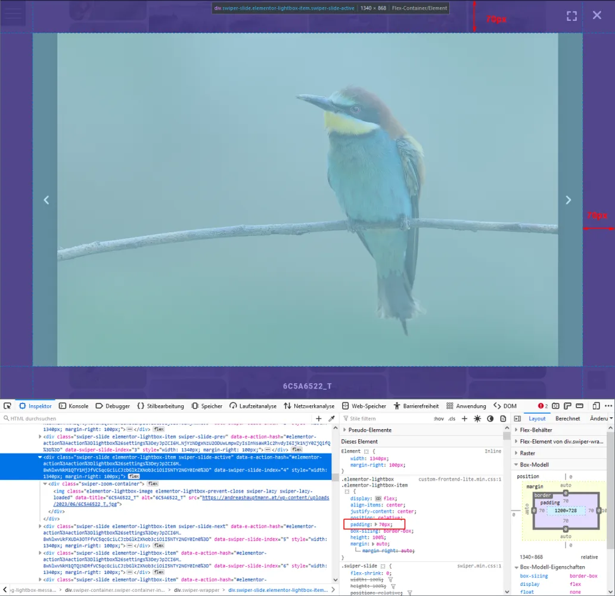Click the 1200×728 content box value
The image size is (615, 596).
(x=566, y=511)
